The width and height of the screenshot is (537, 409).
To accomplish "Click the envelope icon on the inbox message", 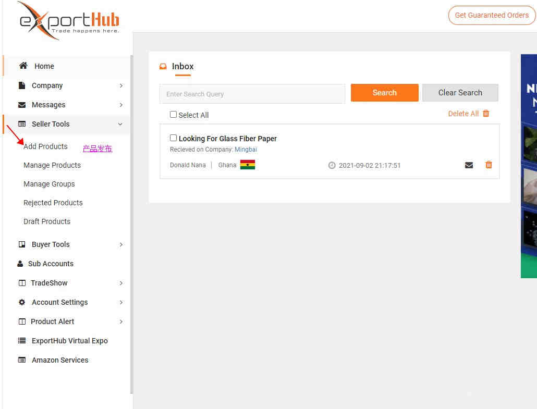I will (469, 165).
